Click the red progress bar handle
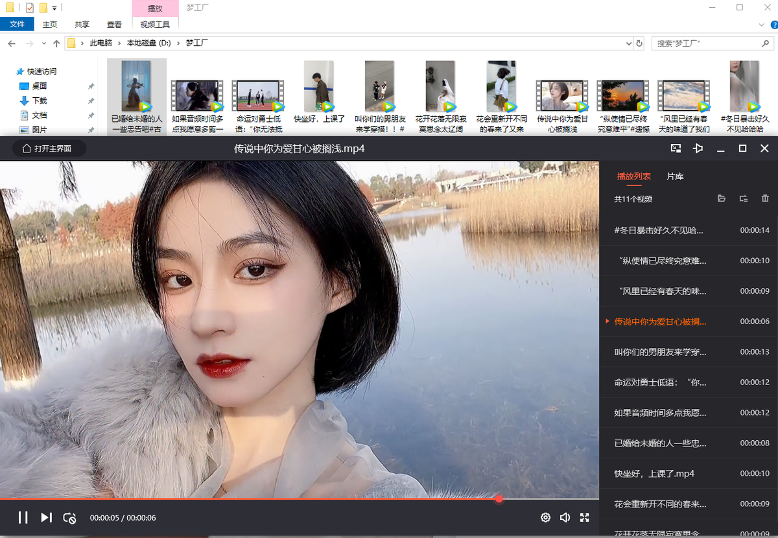This screenshot has height=538, width=778. [x=499, y=498]
